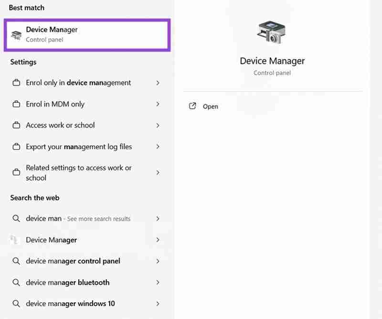Click the 'Search the web' section header
The width and height of the screenshot is (382, 319).
tap(35, 198)
